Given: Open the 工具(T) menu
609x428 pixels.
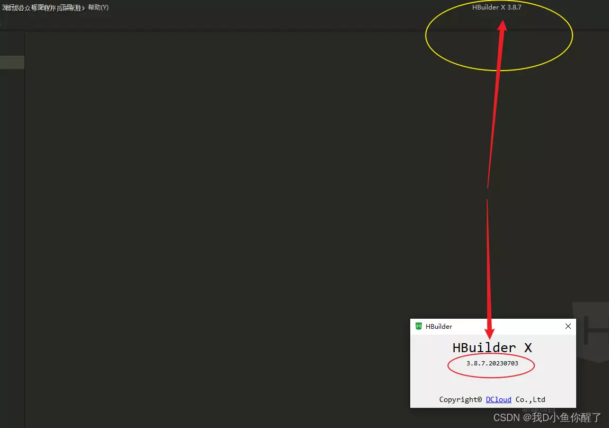Looking at the screenshot, I should [x=70, y=7].
